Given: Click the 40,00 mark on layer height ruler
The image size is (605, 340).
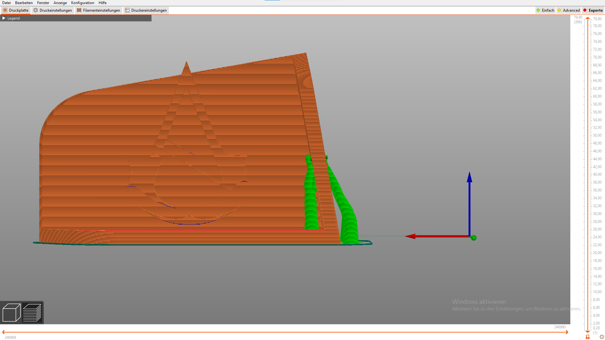Looking at the screenshot, I should (x=597, y=174).
